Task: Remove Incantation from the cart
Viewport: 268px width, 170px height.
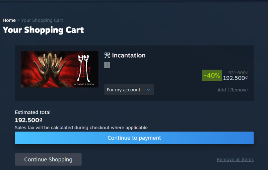Action: coord(239,90)
